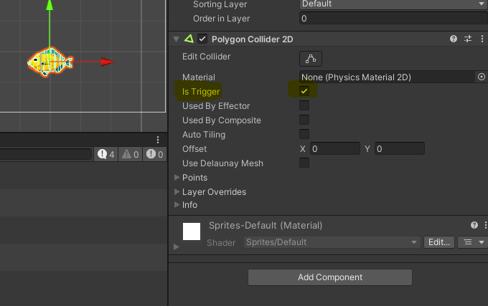Open console panel three-dot menu

click(158, 140)
